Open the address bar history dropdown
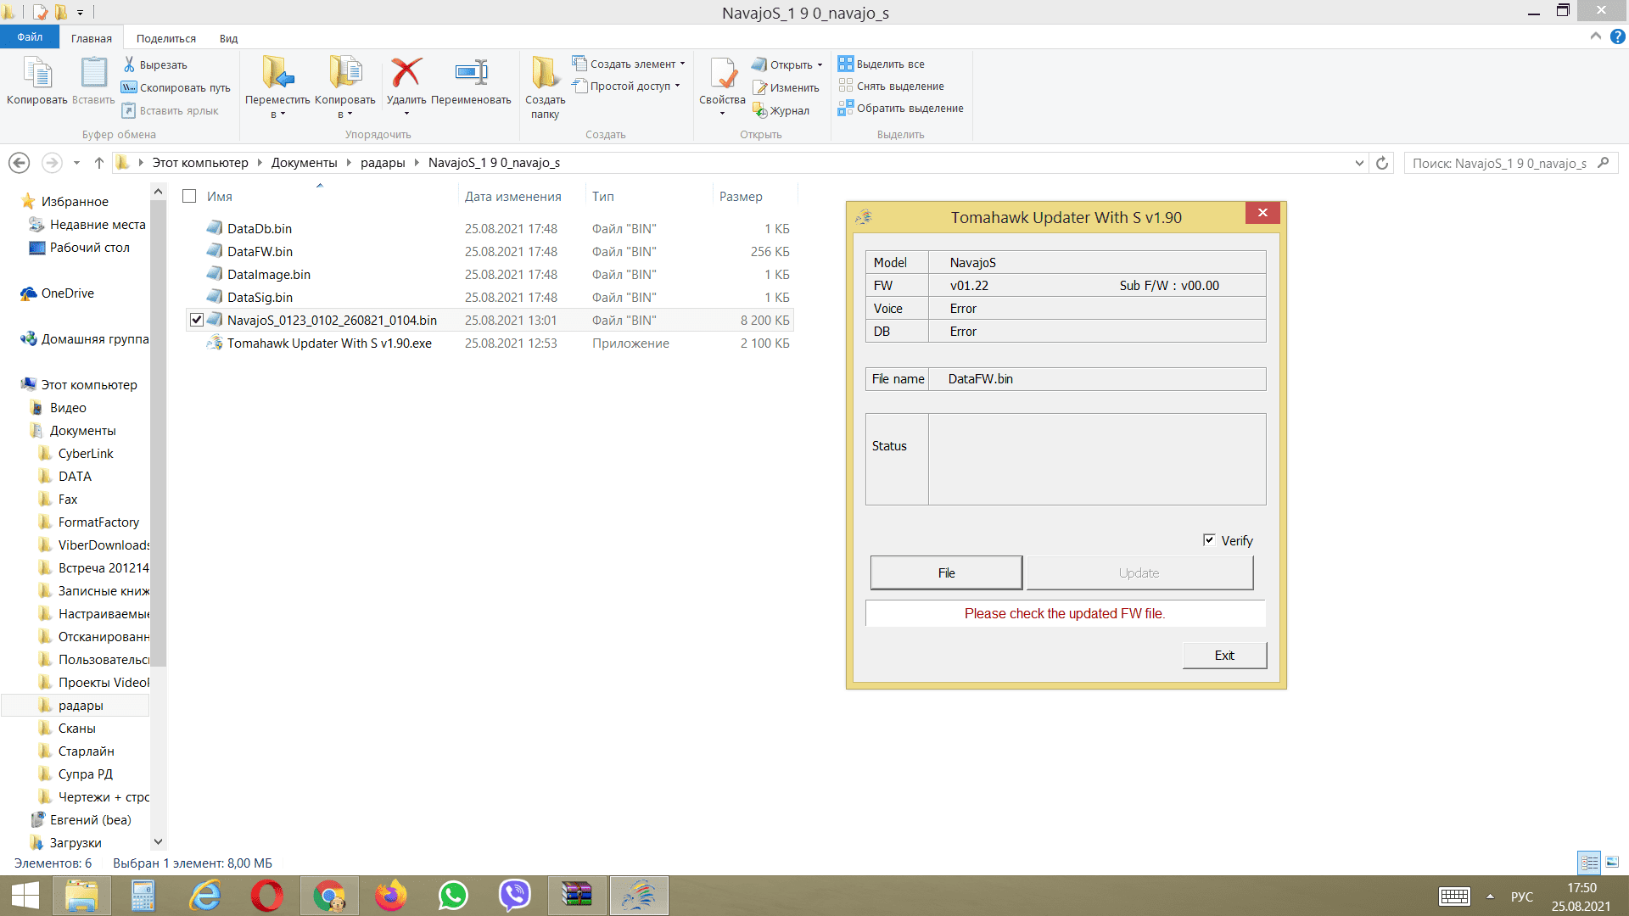This screenshot has width=1629, height=916. click(1359, 163)
